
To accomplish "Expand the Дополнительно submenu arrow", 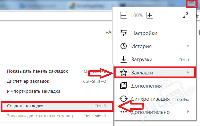I will [188, 111].
